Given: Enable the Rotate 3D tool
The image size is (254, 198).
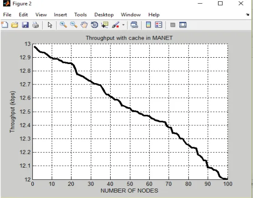Looking at the screenshot, I should [95, 25].
